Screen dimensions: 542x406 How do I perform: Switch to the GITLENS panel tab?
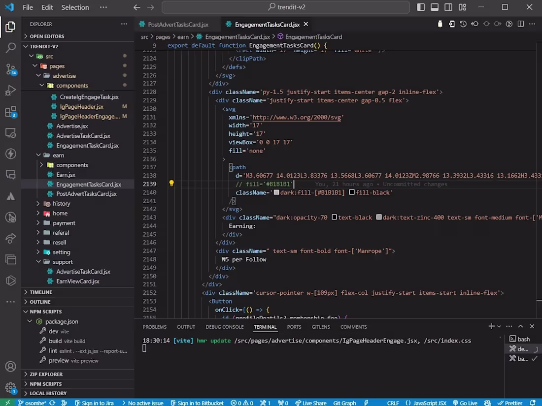pyautogui.click(x=321, y=327)
